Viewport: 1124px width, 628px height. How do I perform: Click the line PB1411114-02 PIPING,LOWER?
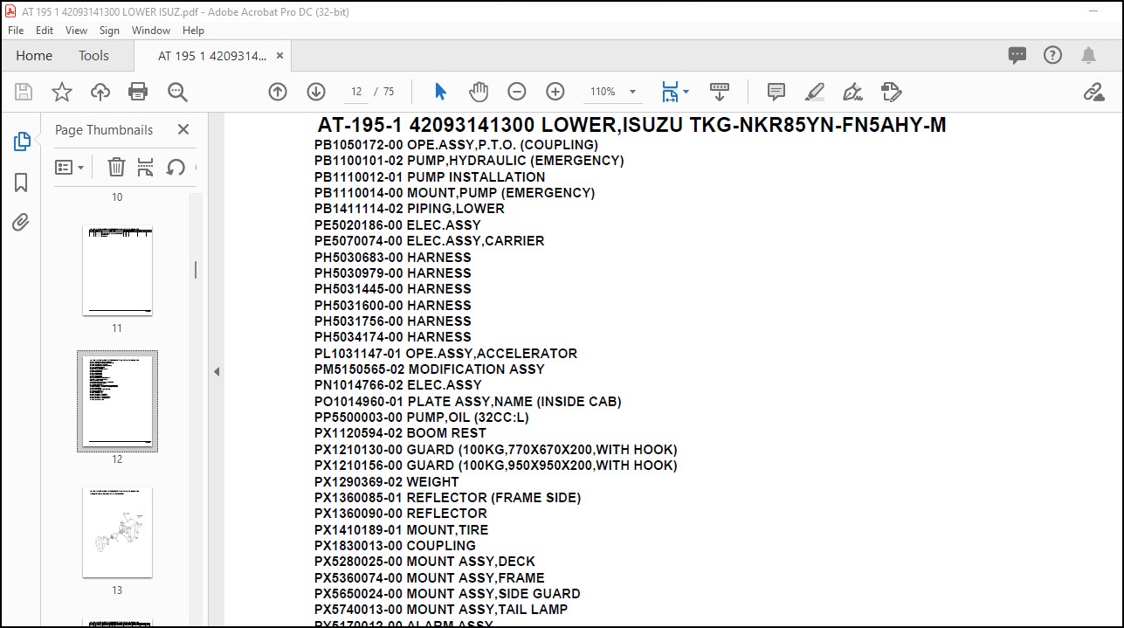tap(409, 209)
